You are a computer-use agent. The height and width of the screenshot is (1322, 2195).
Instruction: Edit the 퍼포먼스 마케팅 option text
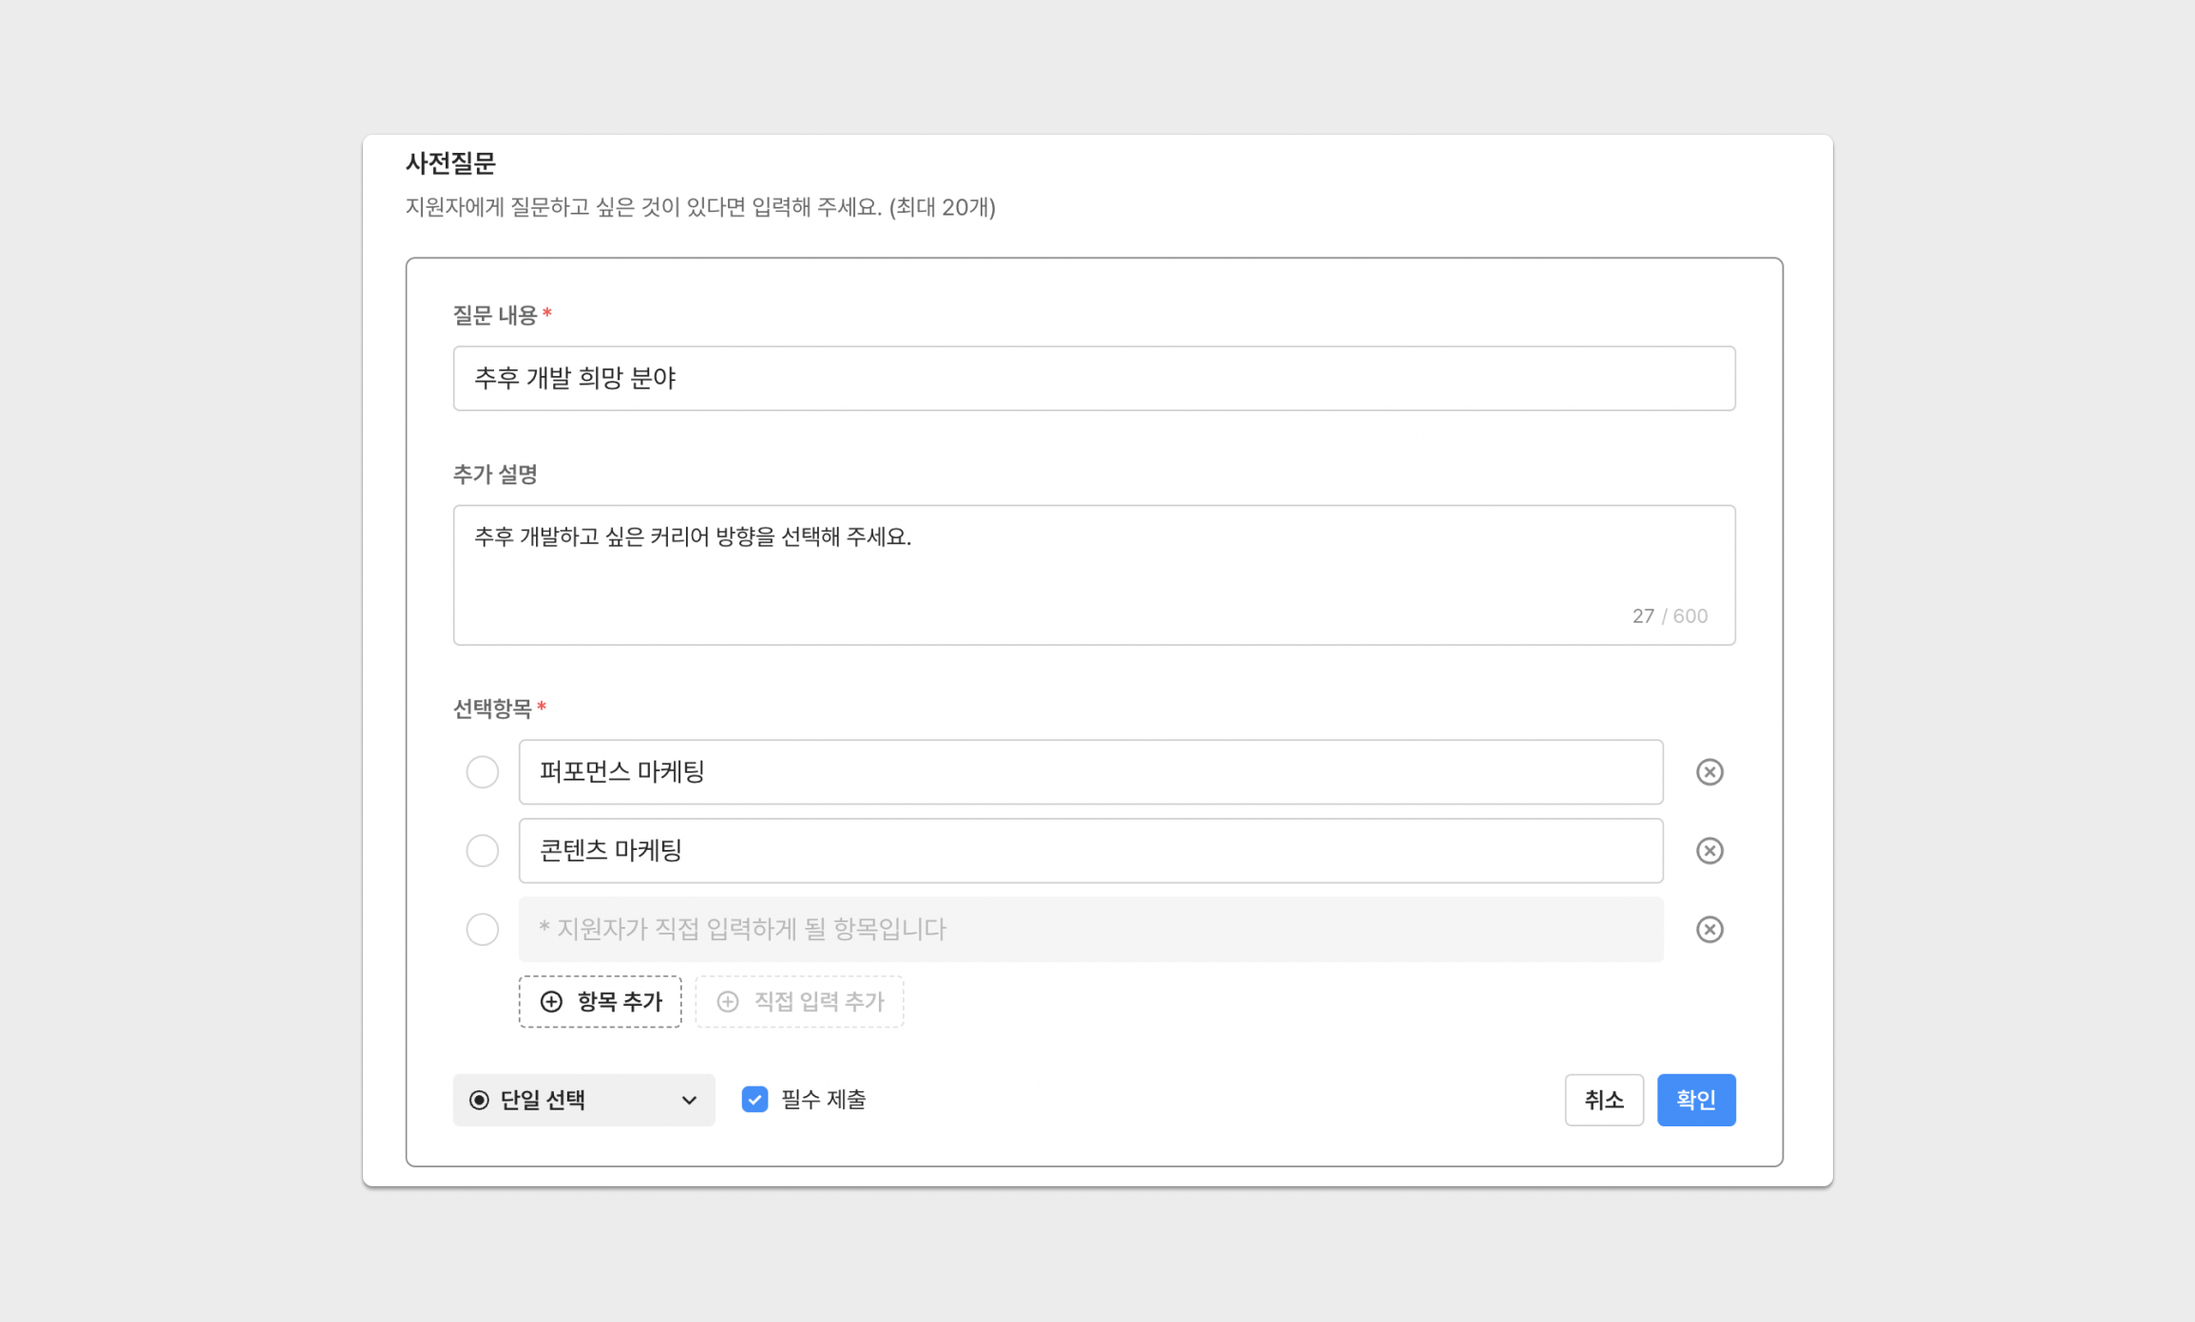tap(1090, 772)
